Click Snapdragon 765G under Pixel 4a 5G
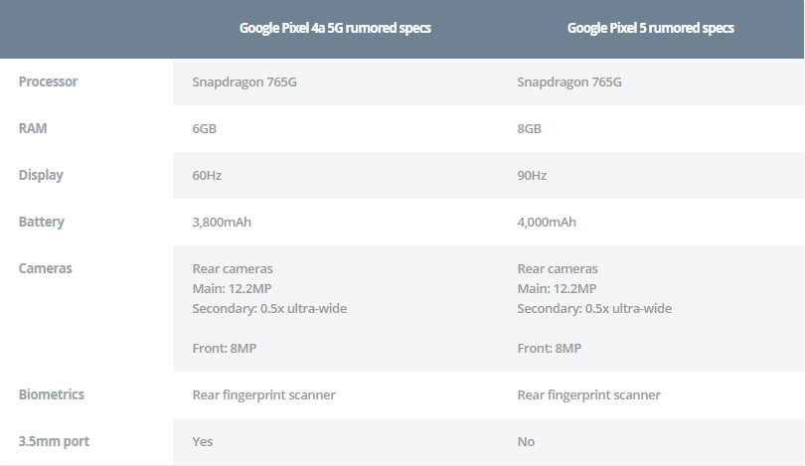 tap(244, 82)
